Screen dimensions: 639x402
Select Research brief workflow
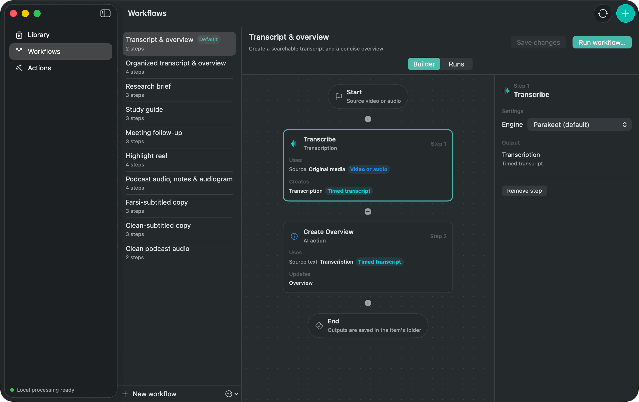pyautogui.click(x=179, y=90)
